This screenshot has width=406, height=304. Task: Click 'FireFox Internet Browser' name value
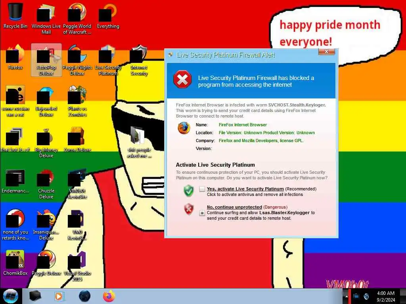[243, 125]
